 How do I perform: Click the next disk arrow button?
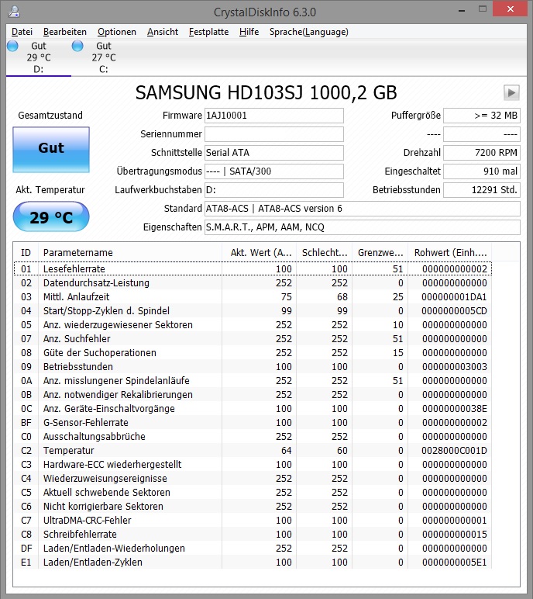tap(511, 92)
